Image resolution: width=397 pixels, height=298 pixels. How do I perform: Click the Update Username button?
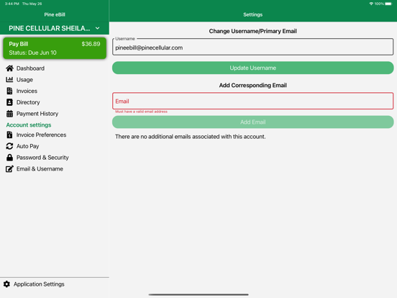(x=252, y=68)
